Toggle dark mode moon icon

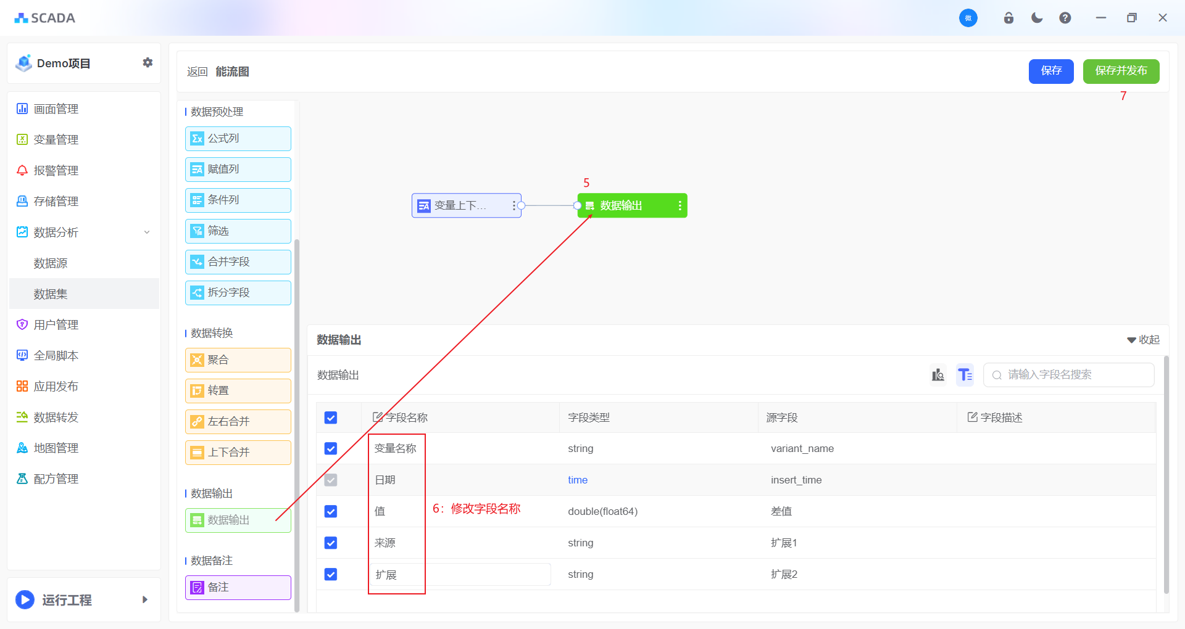(x=1037, y=18)
